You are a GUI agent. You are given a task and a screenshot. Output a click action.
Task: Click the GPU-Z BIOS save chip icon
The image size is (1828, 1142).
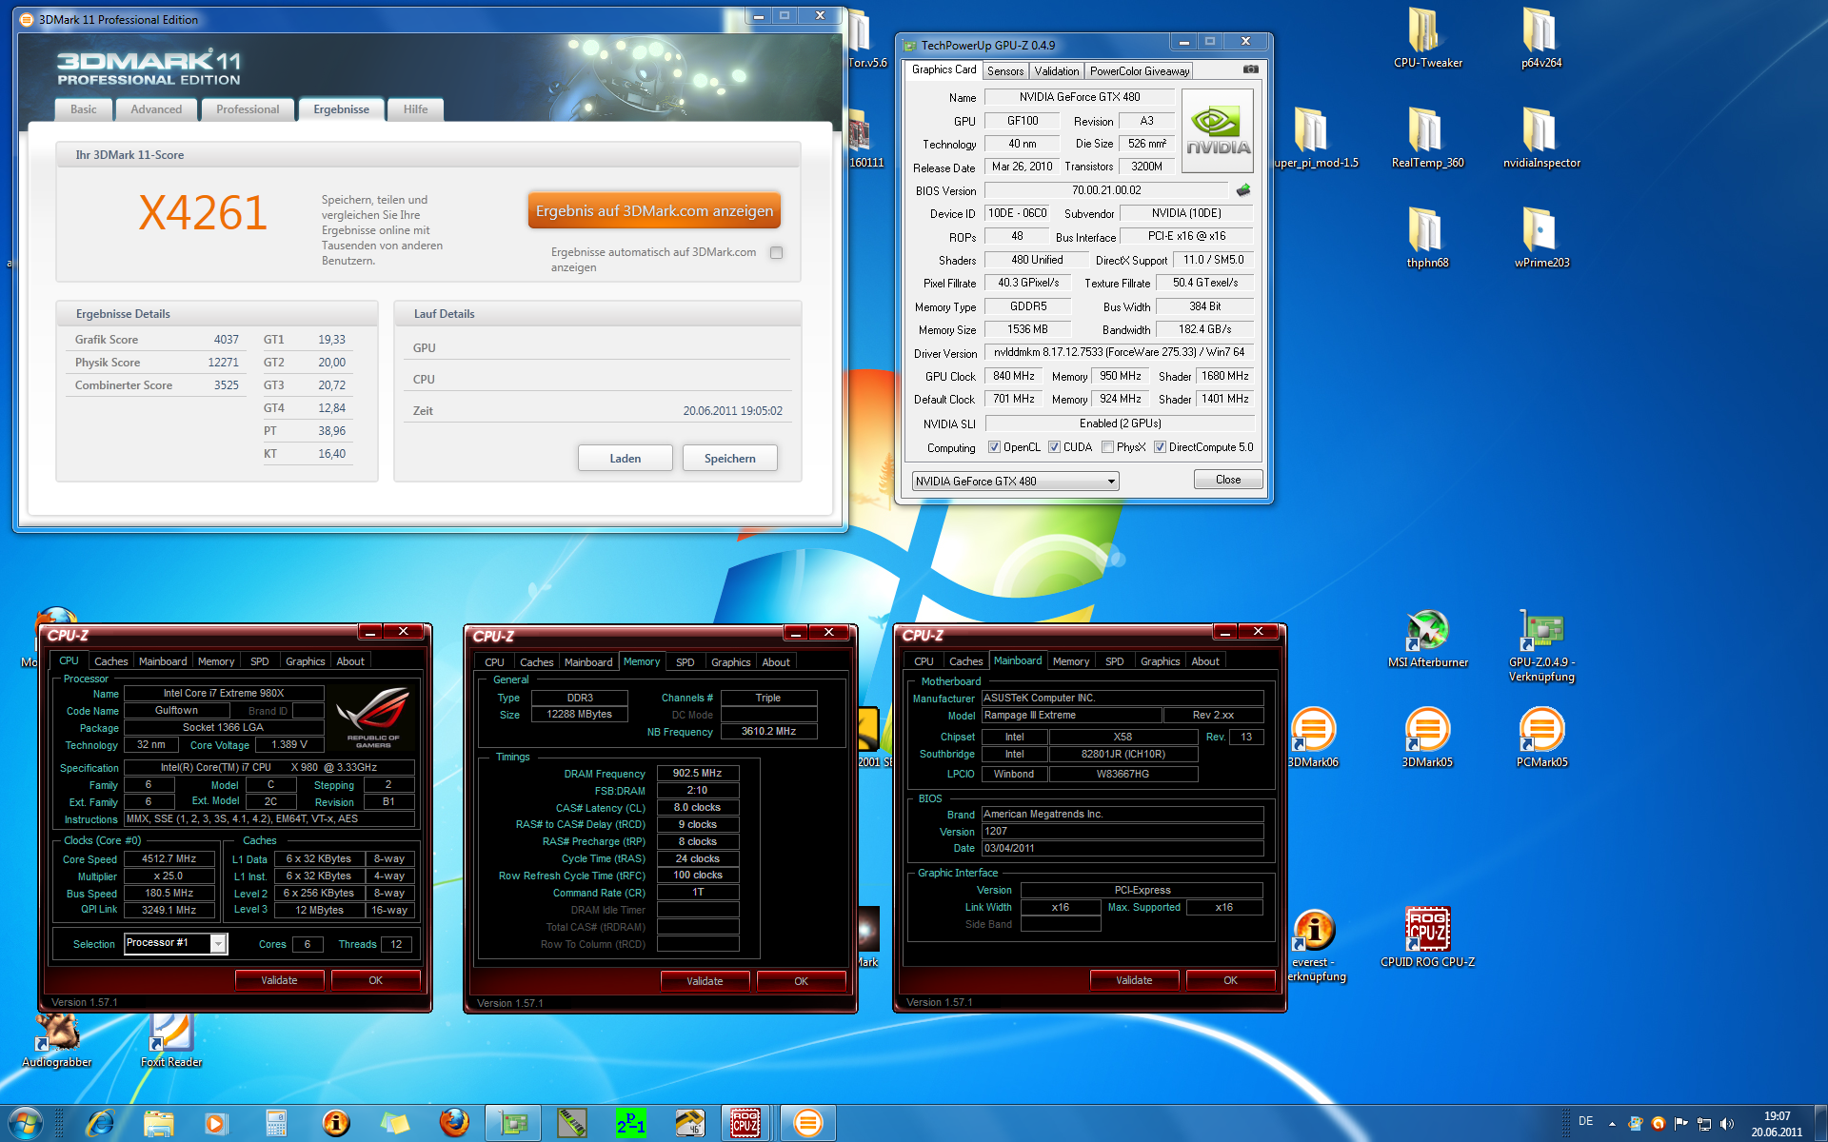[1242, 190]
